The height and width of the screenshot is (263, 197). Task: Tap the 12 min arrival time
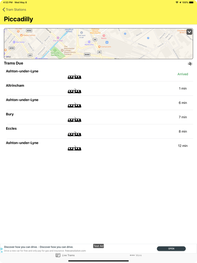[x=183, y=146]
